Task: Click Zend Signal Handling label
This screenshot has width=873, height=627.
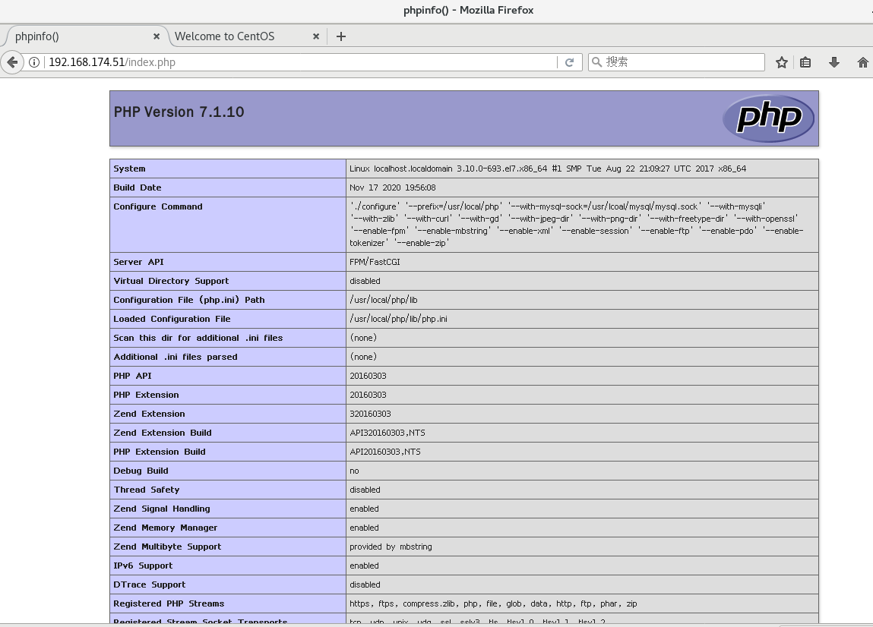Action: (162, 509)
